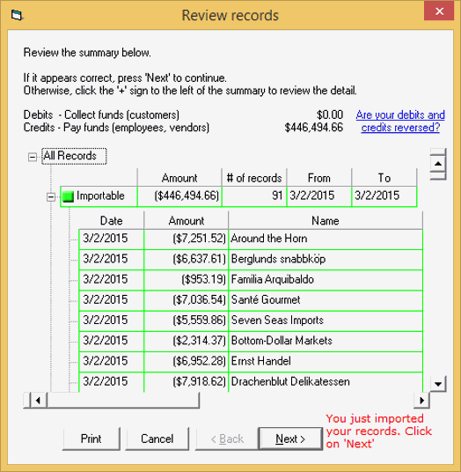Viewport: 461px width, 472px height.
Task: Select the Importable row label
Action: tap(100, 196)
